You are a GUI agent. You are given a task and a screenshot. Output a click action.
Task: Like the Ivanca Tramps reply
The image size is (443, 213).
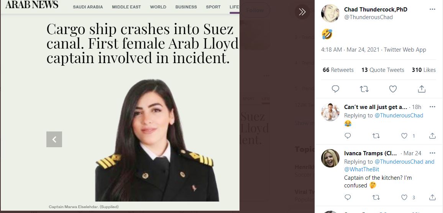click(x=404, y=197)
